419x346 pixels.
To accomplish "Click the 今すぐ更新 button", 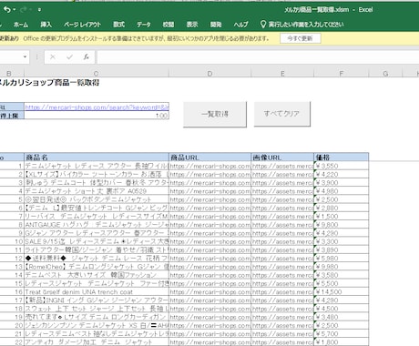I will (301, 38).
